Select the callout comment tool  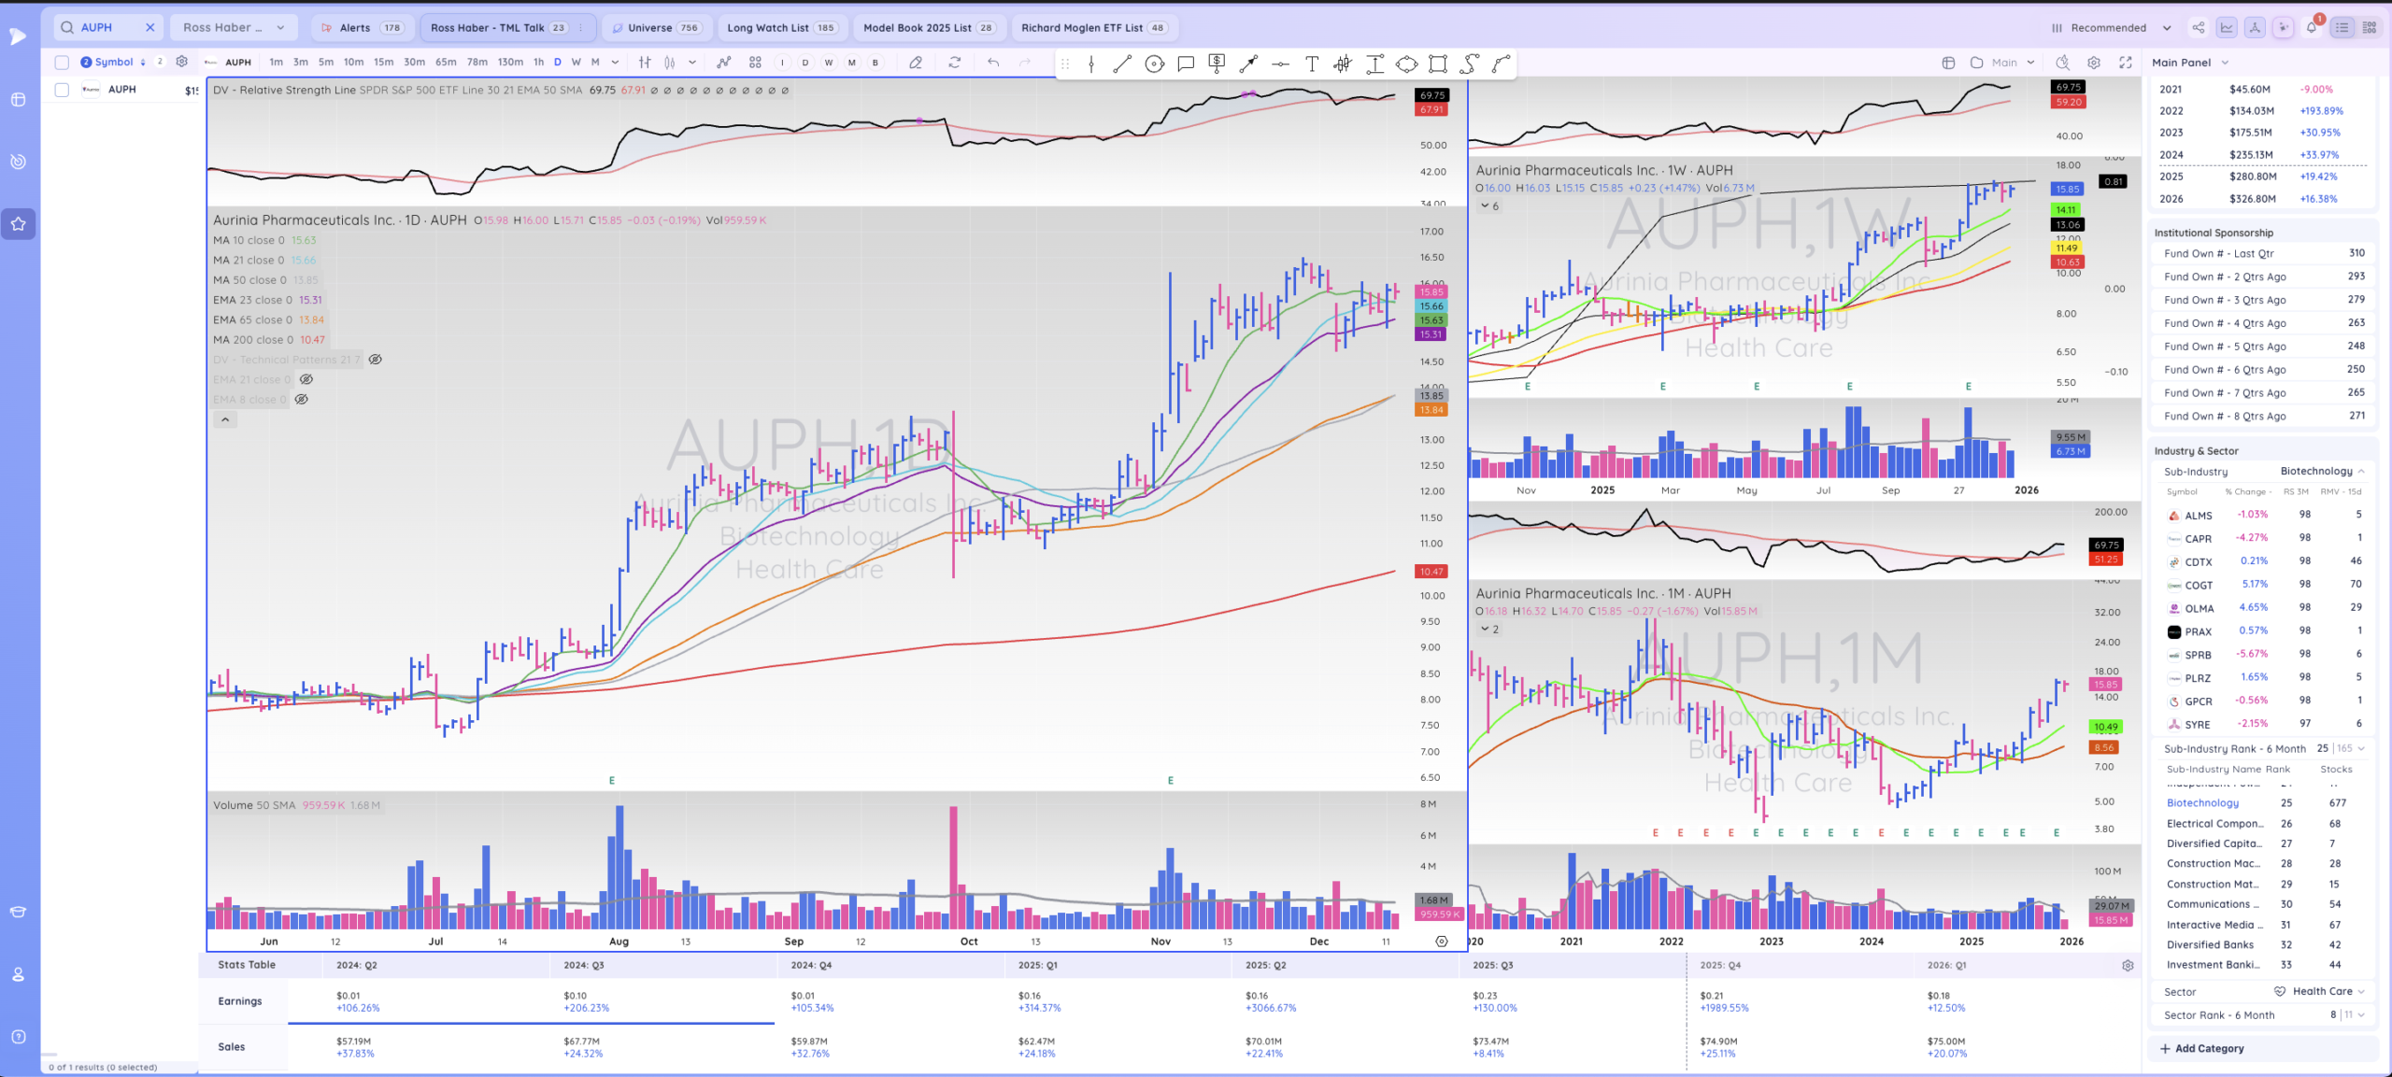[1186, 64]
